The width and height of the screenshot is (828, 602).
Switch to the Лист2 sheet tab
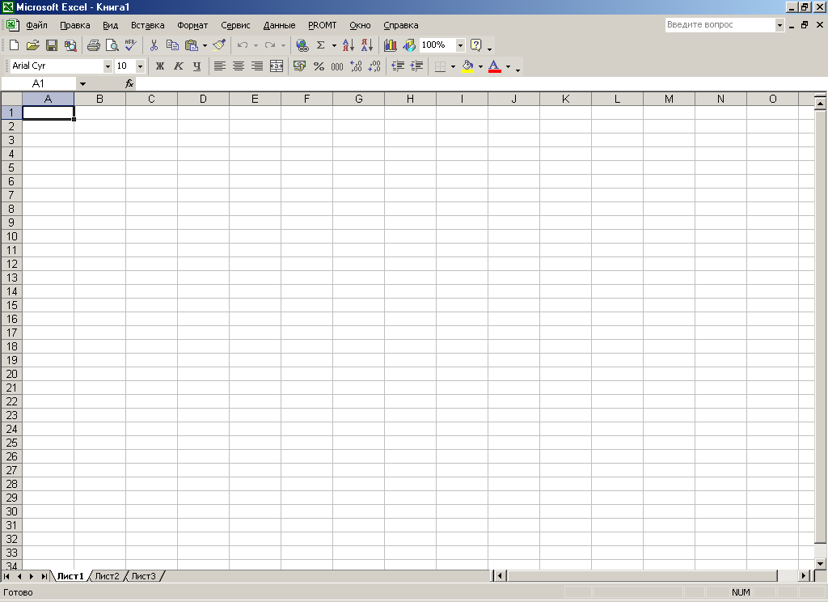click(x=108, y=576)
